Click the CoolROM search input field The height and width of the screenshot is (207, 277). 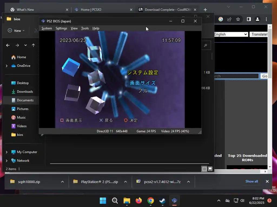pos(236,76)
